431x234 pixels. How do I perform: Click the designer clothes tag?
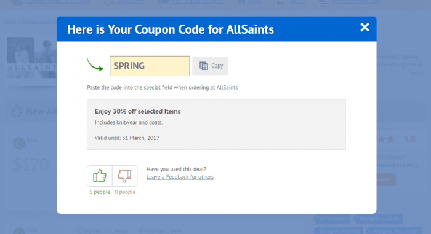coord(379,218)
